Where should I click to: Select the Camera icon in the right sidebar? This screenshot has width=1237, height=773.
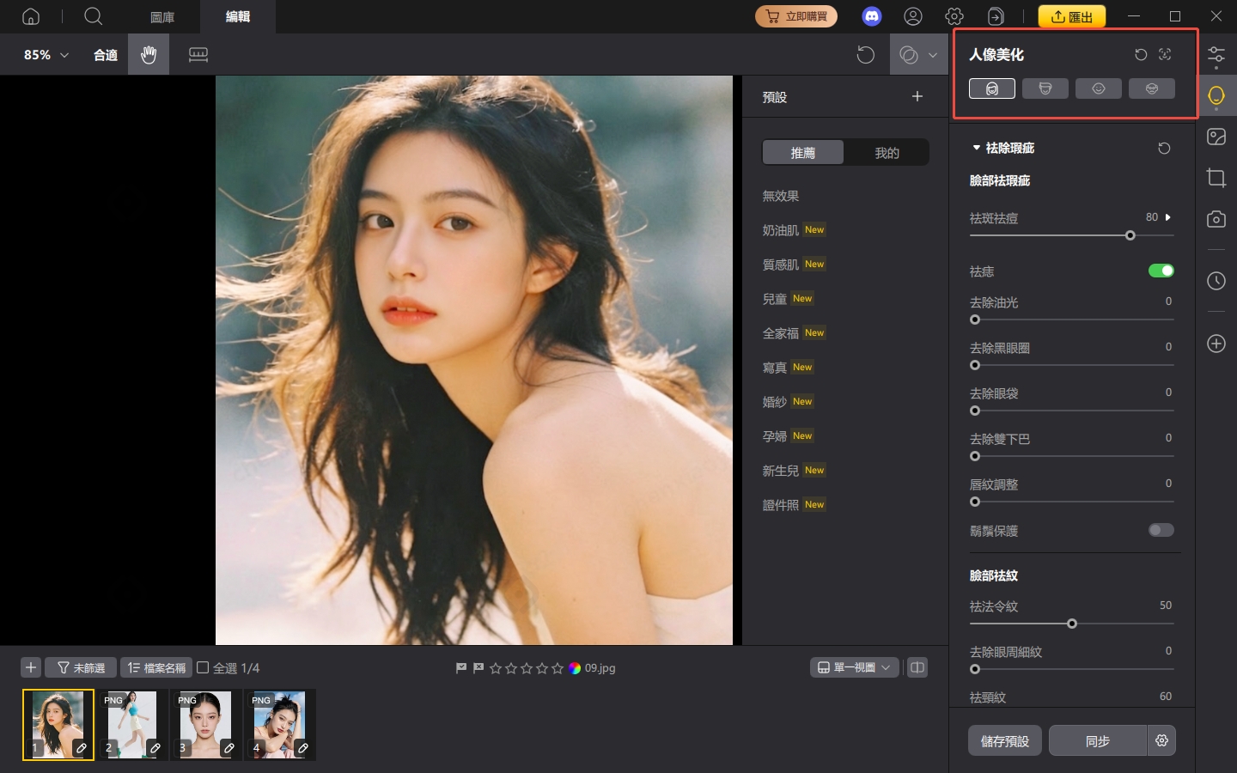(x=1216, y=219)
